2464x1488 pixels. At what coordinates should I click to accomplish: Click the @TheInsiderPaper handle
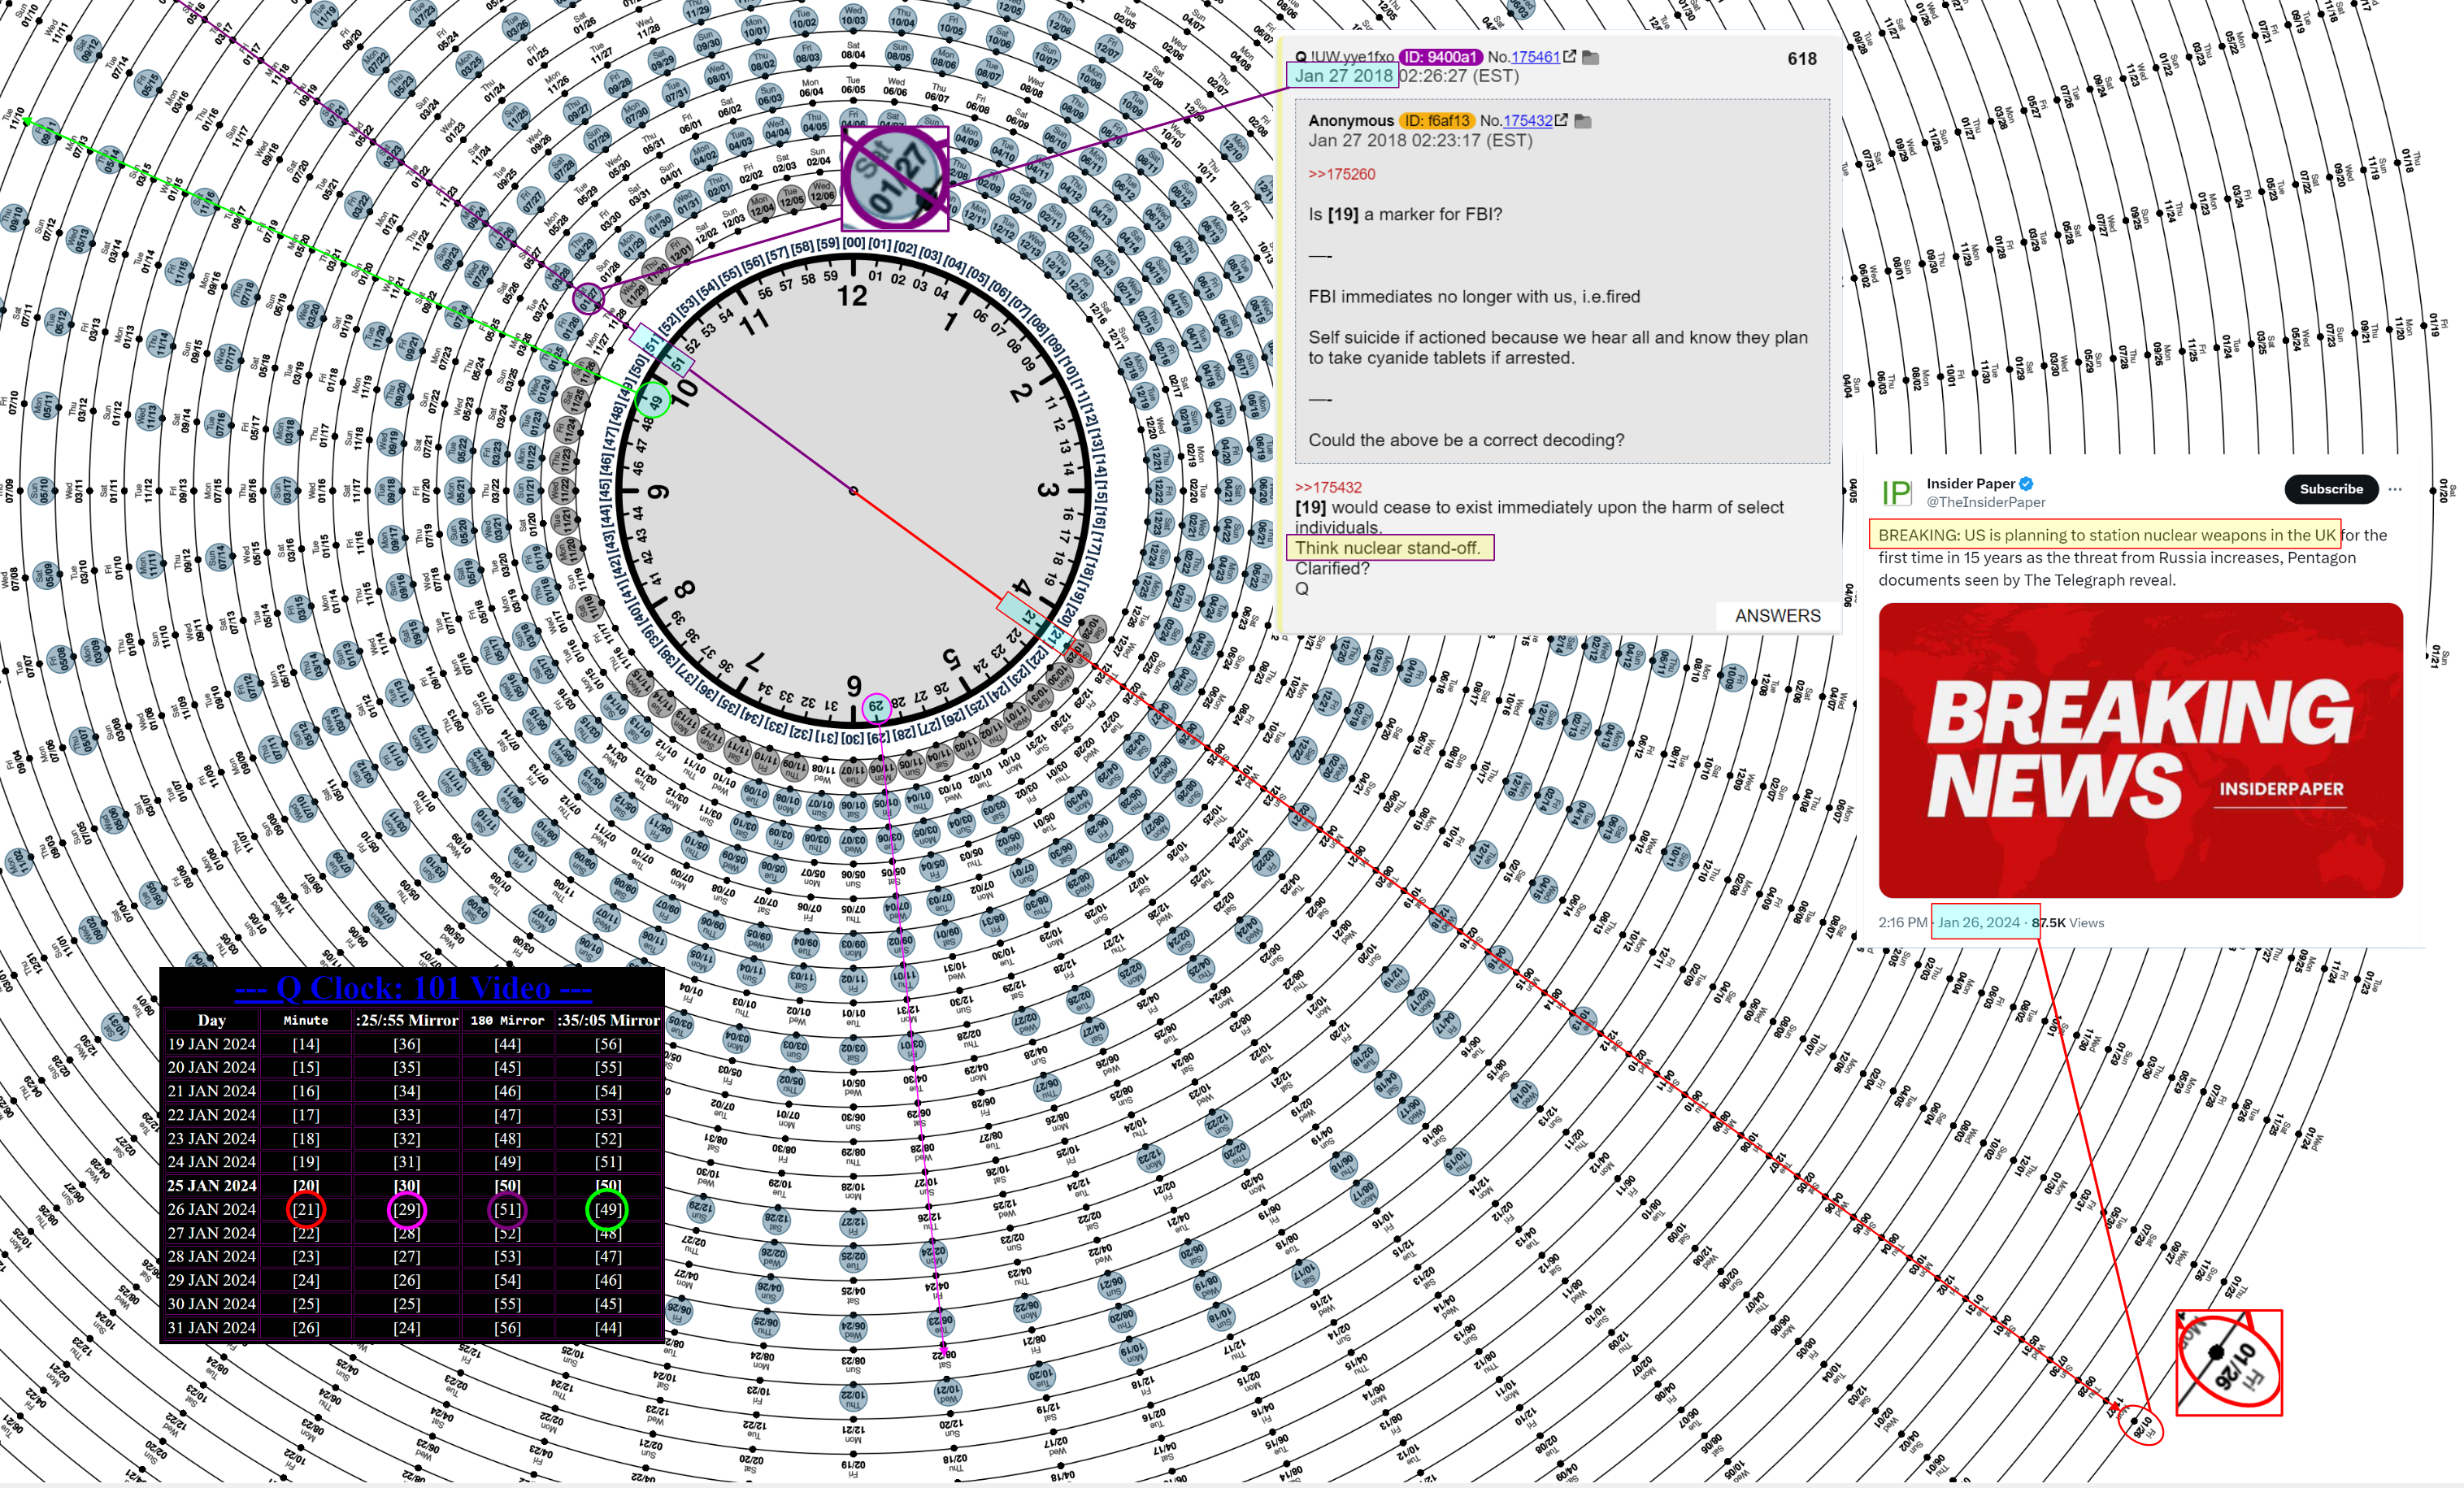1986,502
